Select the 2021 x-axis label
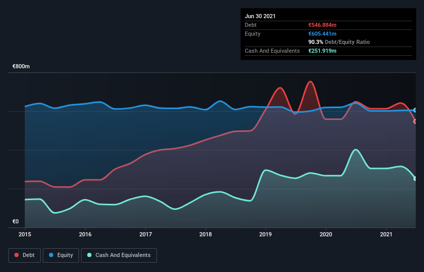Screen dimensions: 424x272 point(386,234)
